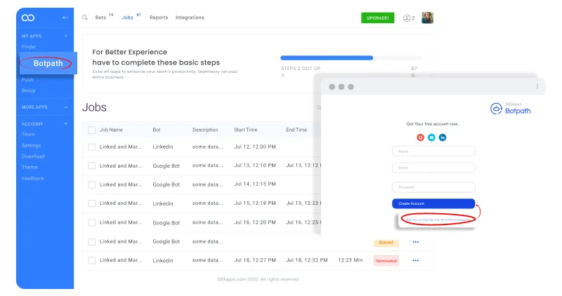This screenshot has height=296, width=562.
Task: Focus the Email input field
Action: click(433, 168)
